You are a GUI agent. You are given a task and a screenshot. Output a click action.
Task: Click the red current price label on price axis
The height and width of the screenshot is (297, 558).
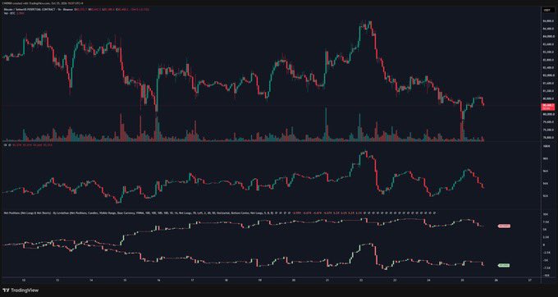(x=547, y=107)
